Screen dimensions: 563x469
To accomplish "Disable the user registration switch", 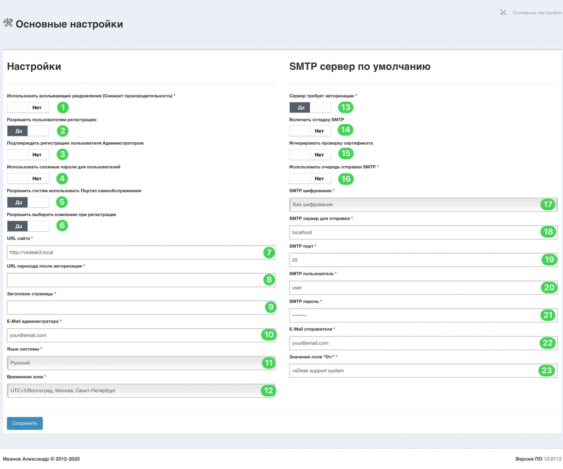I will tap(28, 131).
